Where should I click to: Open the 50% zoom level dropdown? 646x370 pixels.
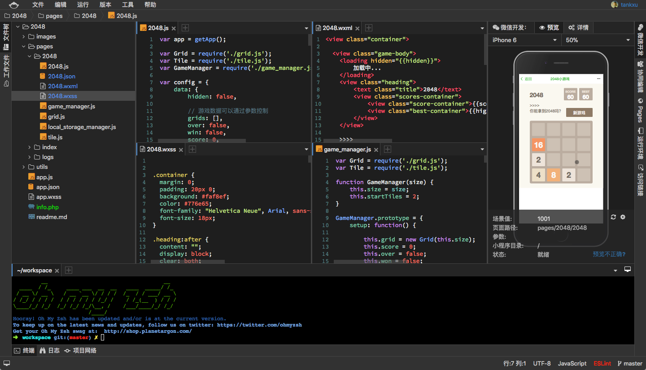597,40
